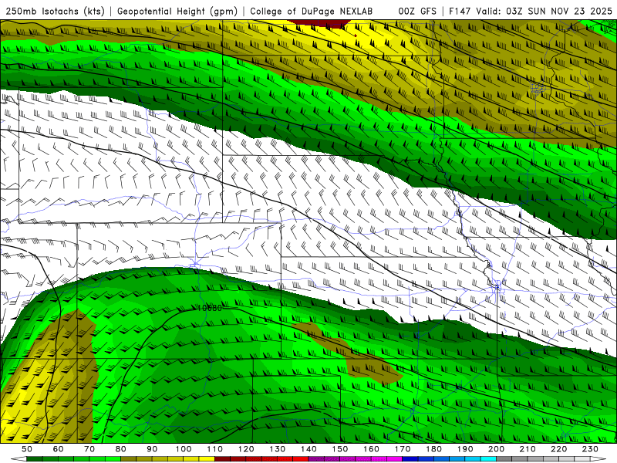Click the 100 label on the color scale
This screenshot has height=463, width=617.
[x=184, y=449]
